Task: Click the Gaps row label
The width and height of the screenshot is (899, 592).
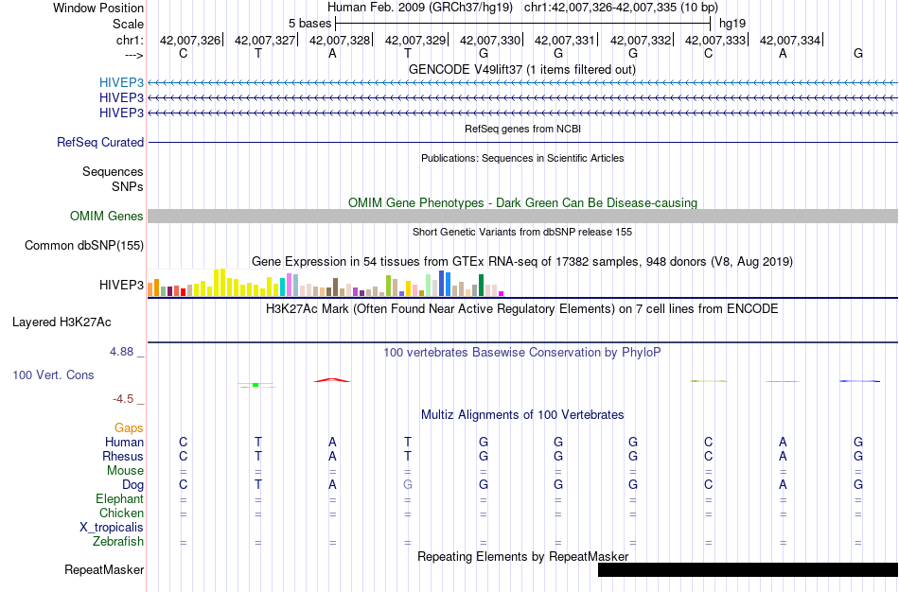Action: (129, 428)
